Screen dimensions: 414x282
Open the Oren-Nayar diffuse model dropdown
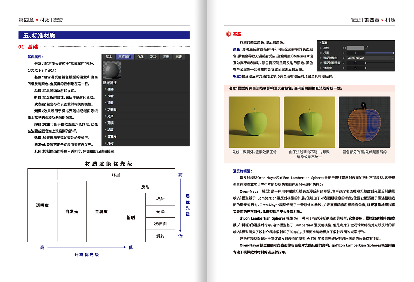370,58
